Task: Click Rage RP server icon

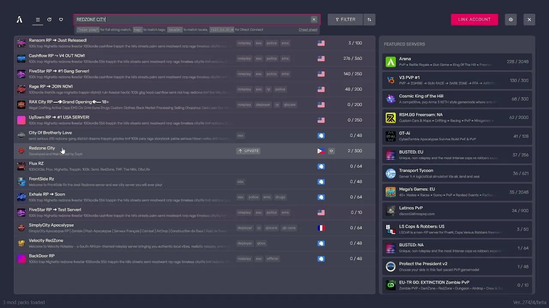Action: click(x=21, y=89)
